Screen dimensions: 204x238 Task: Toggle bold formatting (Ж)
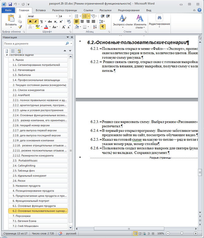pyautogui.click(x=30, y=21)
